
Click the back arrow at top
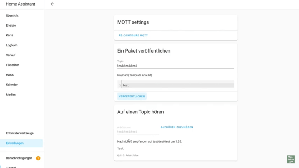pyautogui.click(x=52, y=4)
